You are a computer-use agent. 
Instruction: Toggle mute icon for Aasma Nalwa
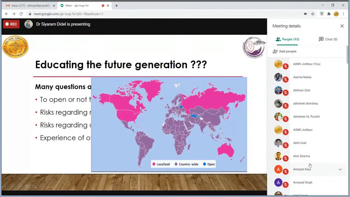click(285, 79)
